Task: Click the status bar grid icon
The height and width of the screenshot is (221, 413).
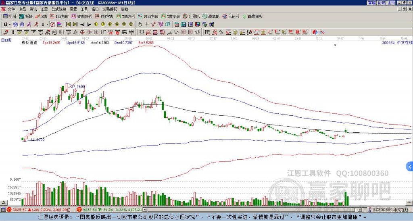Action: [3, 210]
